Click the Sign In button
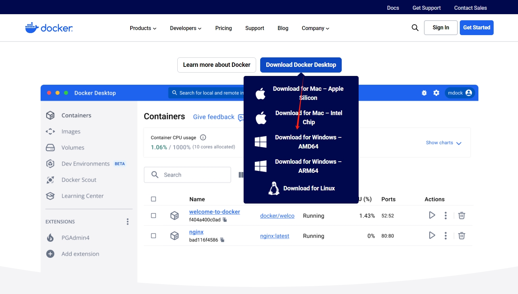The width and height of the screenshot is (518, 294). pos(441,28)
